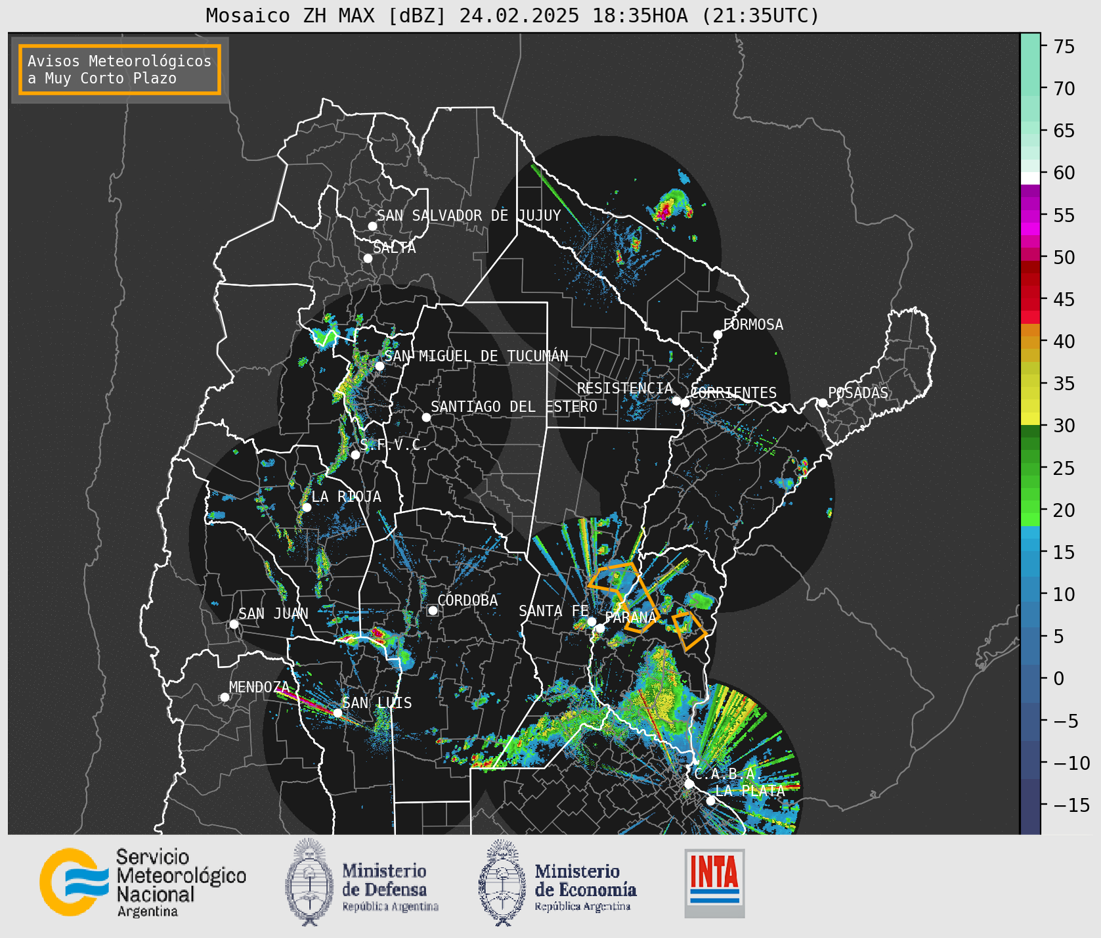Click the 0 dBZ colorbar label

[x=1059, y=679]
